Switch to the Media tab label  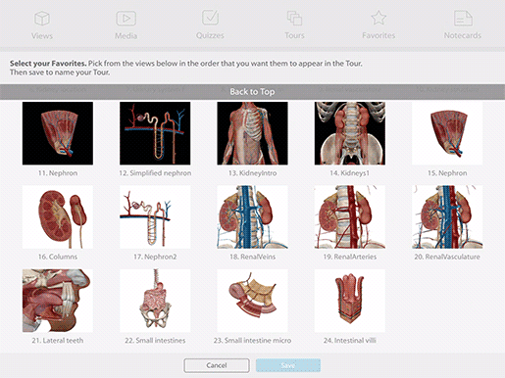tap(126, 35)
